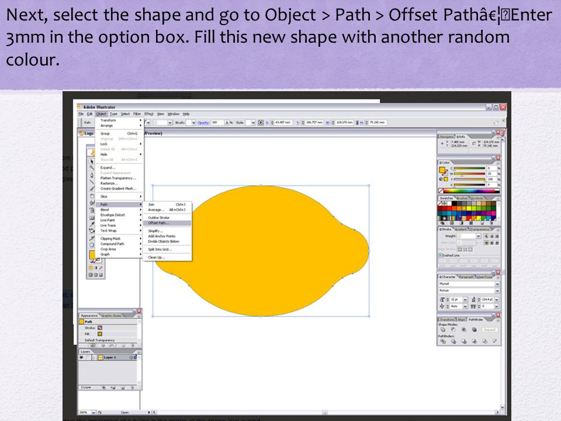
Task: Click the Opacity link in control bar
Action: coord(203,123)
